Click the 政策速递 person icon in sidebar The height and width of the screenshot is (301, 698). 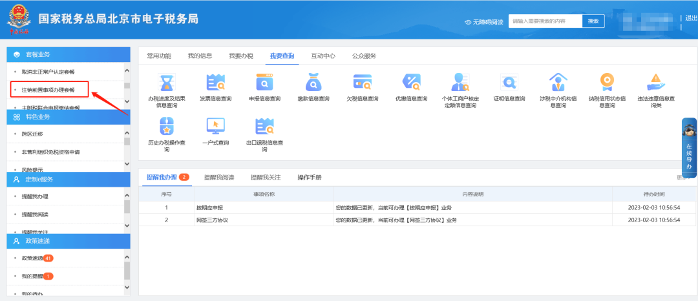[17, 241]
